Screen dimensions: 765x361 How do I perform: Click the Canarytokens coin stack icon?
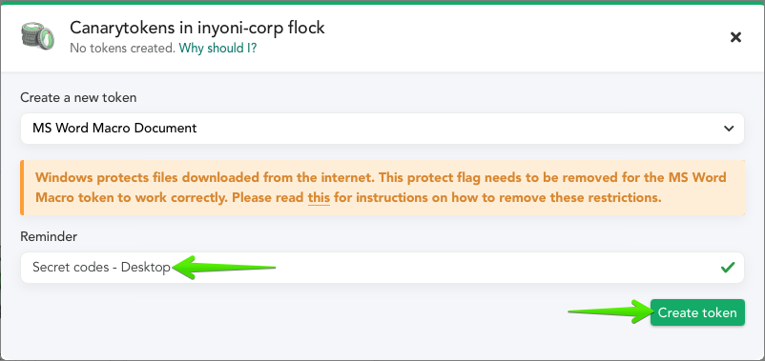pos(37,35)
